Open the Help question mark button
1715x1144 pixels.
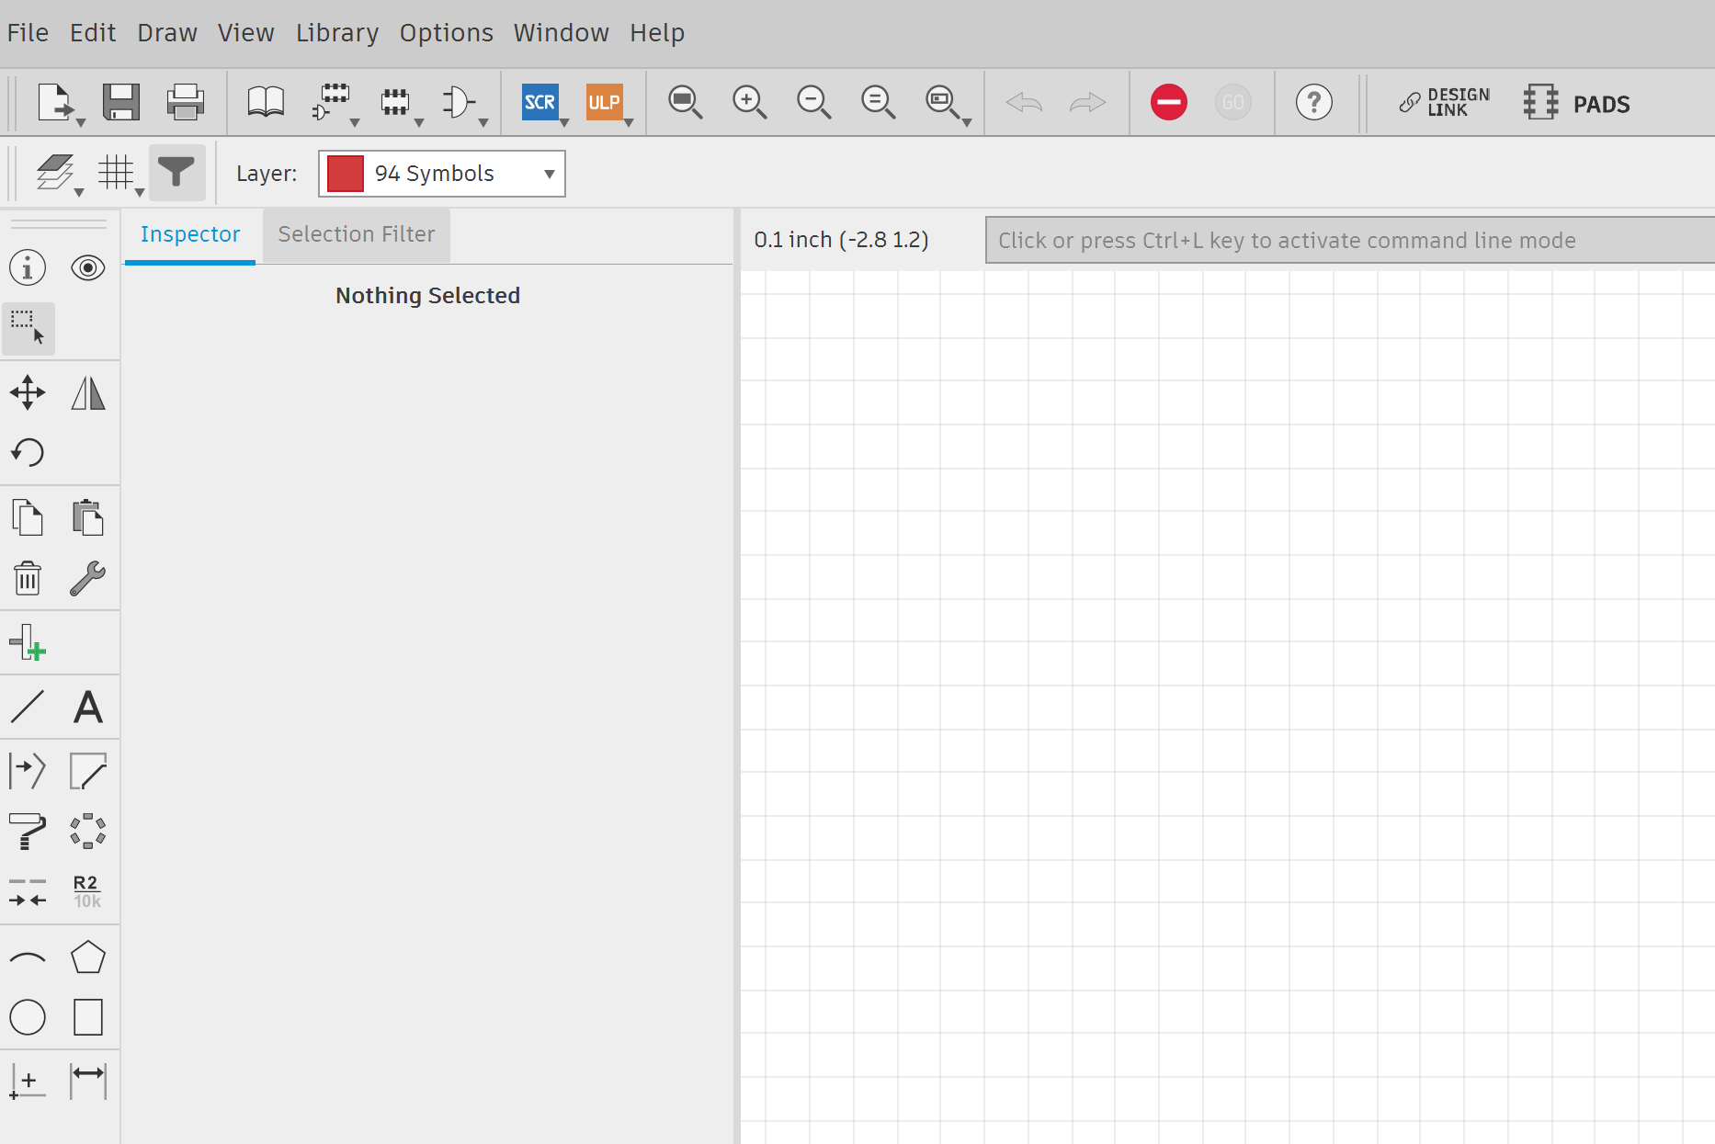(x=1314, y=103)
